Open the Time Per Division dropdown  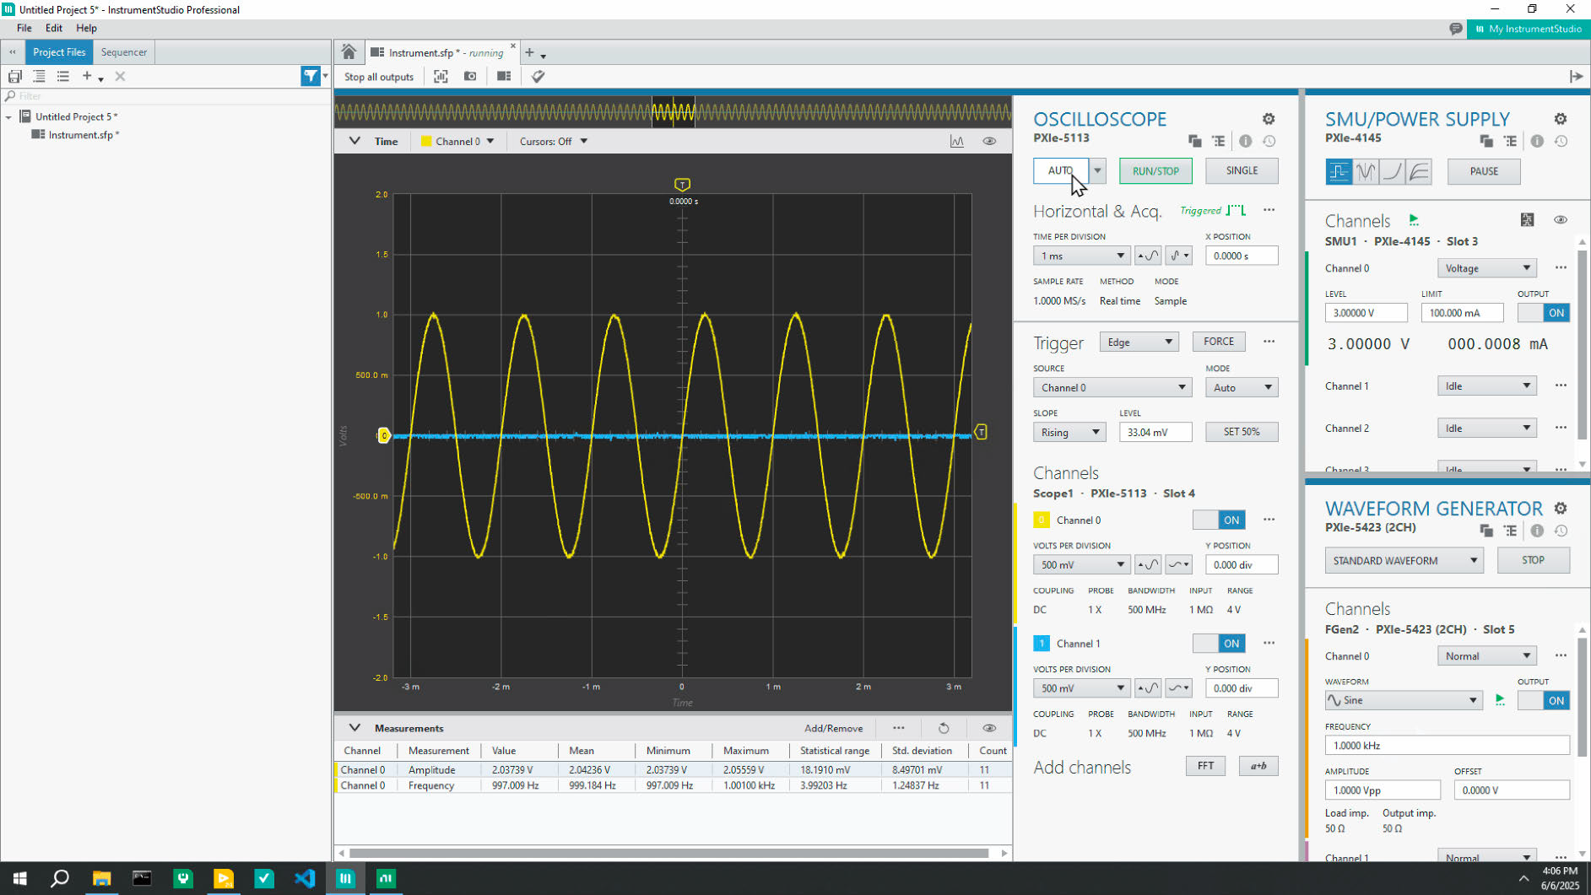click(1080, 256)
